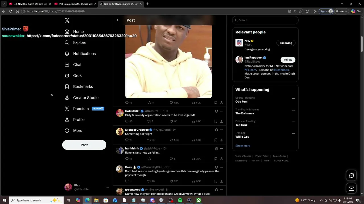The image size is (364, 204).
Task: Open the floating Grok button
Action: coord(351,175)
